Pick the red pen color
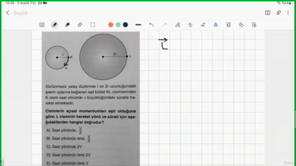296x166 pixels. [x=111, y=24]
